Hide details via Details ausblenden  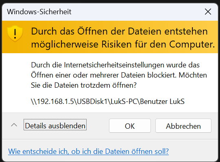click(x=55, y=125)
